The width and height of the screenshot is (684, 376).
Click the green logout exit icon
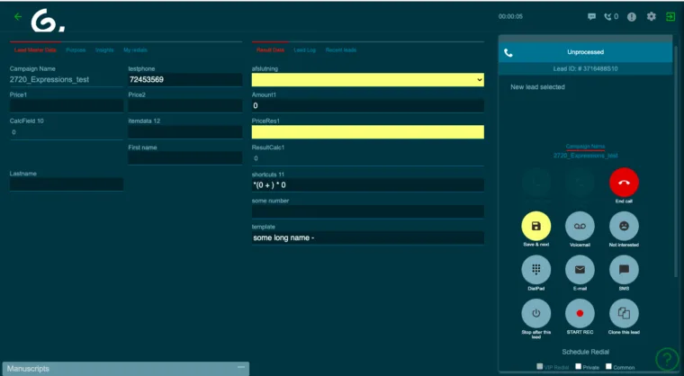pyautogui.click(x=670, y=16)
